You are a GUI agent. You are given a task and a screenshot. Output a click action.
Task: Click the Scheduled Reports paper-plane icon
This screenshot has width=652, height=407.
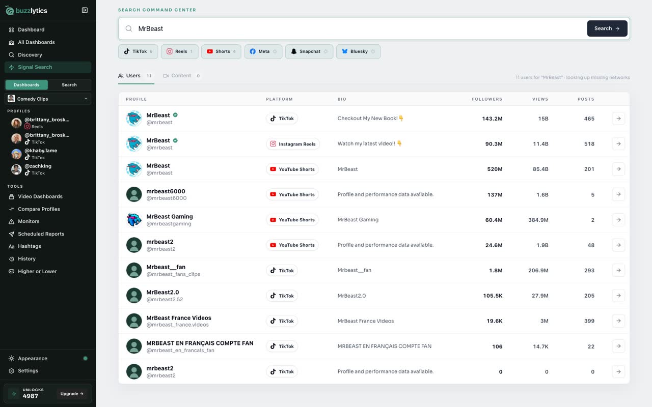coord(12,234)
